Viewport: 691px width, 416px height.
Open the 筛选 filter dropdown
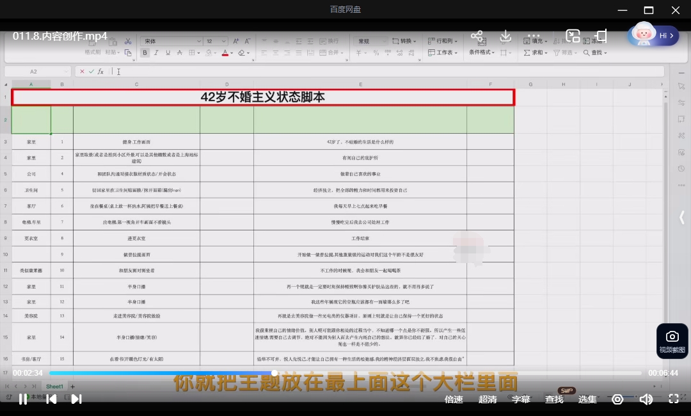point(565,52)
